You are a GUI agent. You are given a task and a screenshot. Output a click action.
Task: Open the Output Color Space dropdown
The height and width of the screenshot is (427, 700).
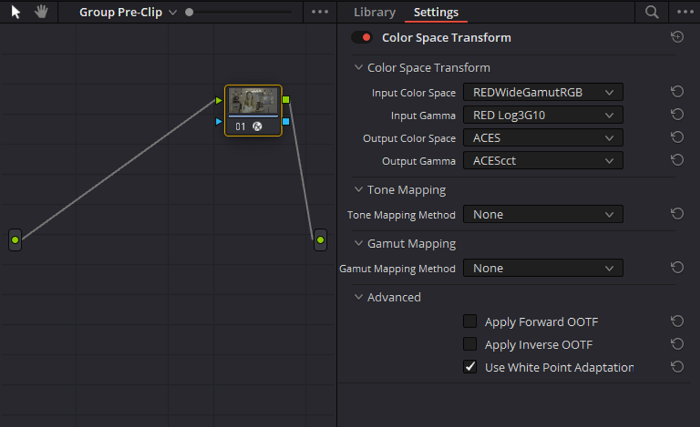point(543,138)
